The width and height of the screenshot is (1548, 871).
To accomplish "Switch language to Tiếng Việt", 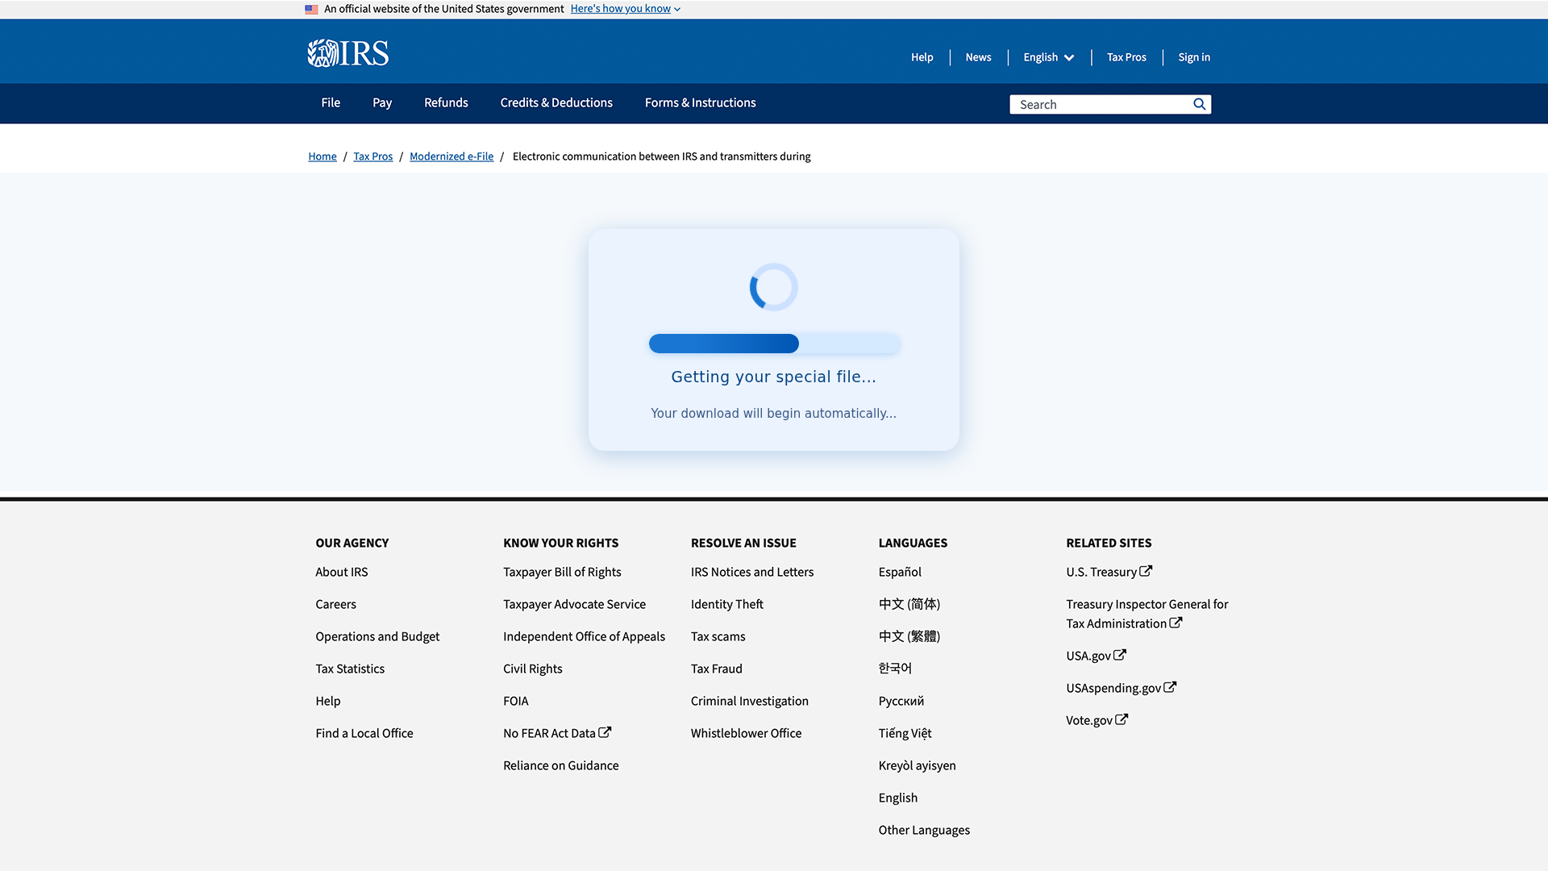I will (x=905, y=733).
